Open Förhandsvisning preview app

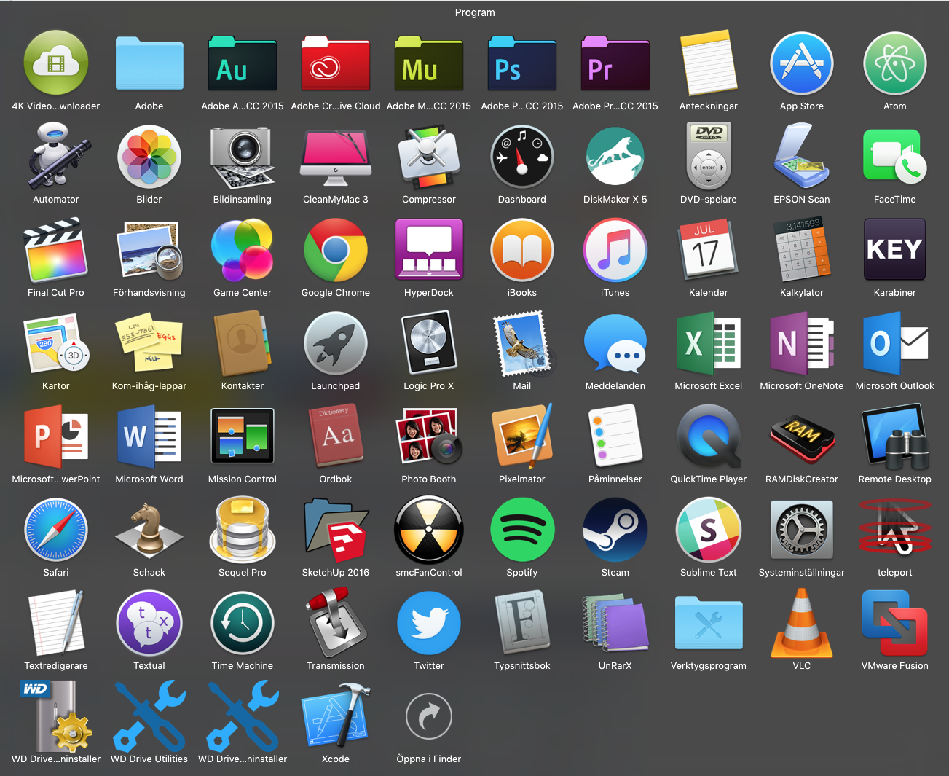tap(149, 249)
